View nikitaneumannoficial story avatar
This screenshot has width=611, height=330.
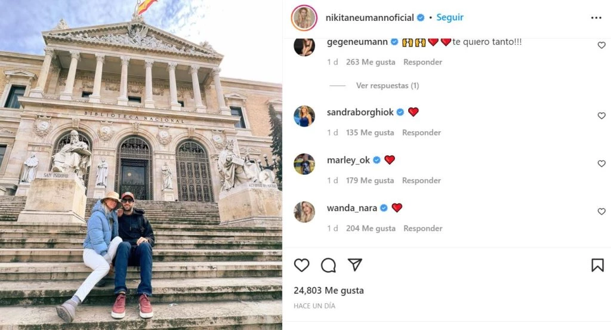point(304,18)
